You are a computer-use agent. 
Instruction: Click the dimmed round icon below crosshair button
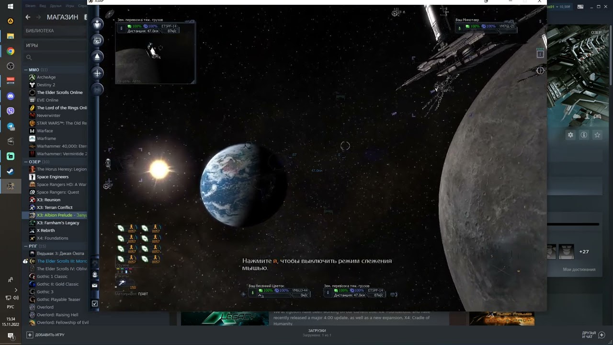[x=97, y=89]
